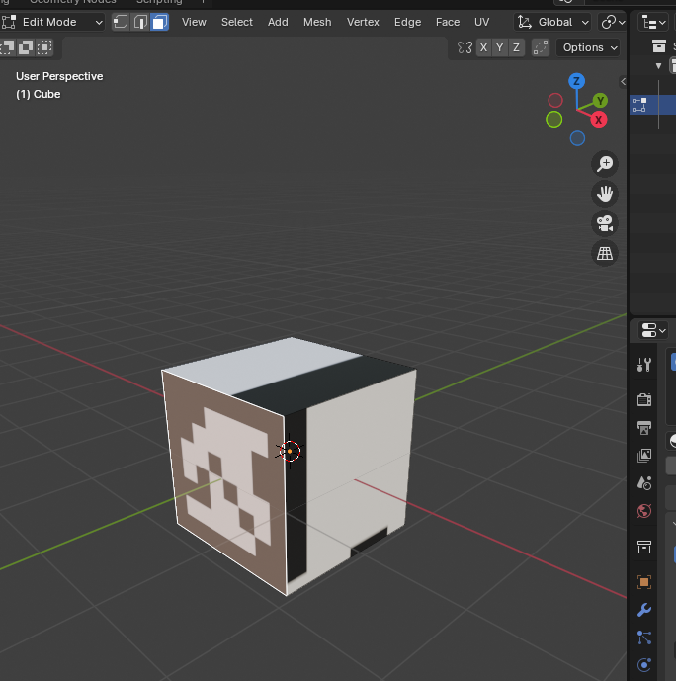Click the zoom viewport gizmo button
Viewport: 676px width, 681px height.
pyautogui.click(x=605, y=164)
